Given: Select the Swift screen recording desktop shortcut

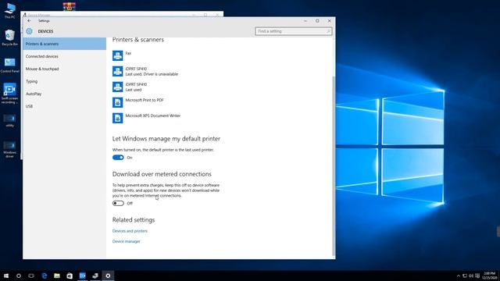Looking at the screenshot, I should click(9, 94).
